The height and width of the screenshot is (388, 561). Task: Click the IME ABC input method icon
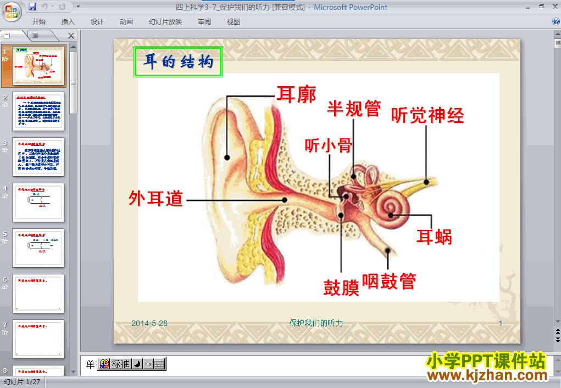coord(104,364)
